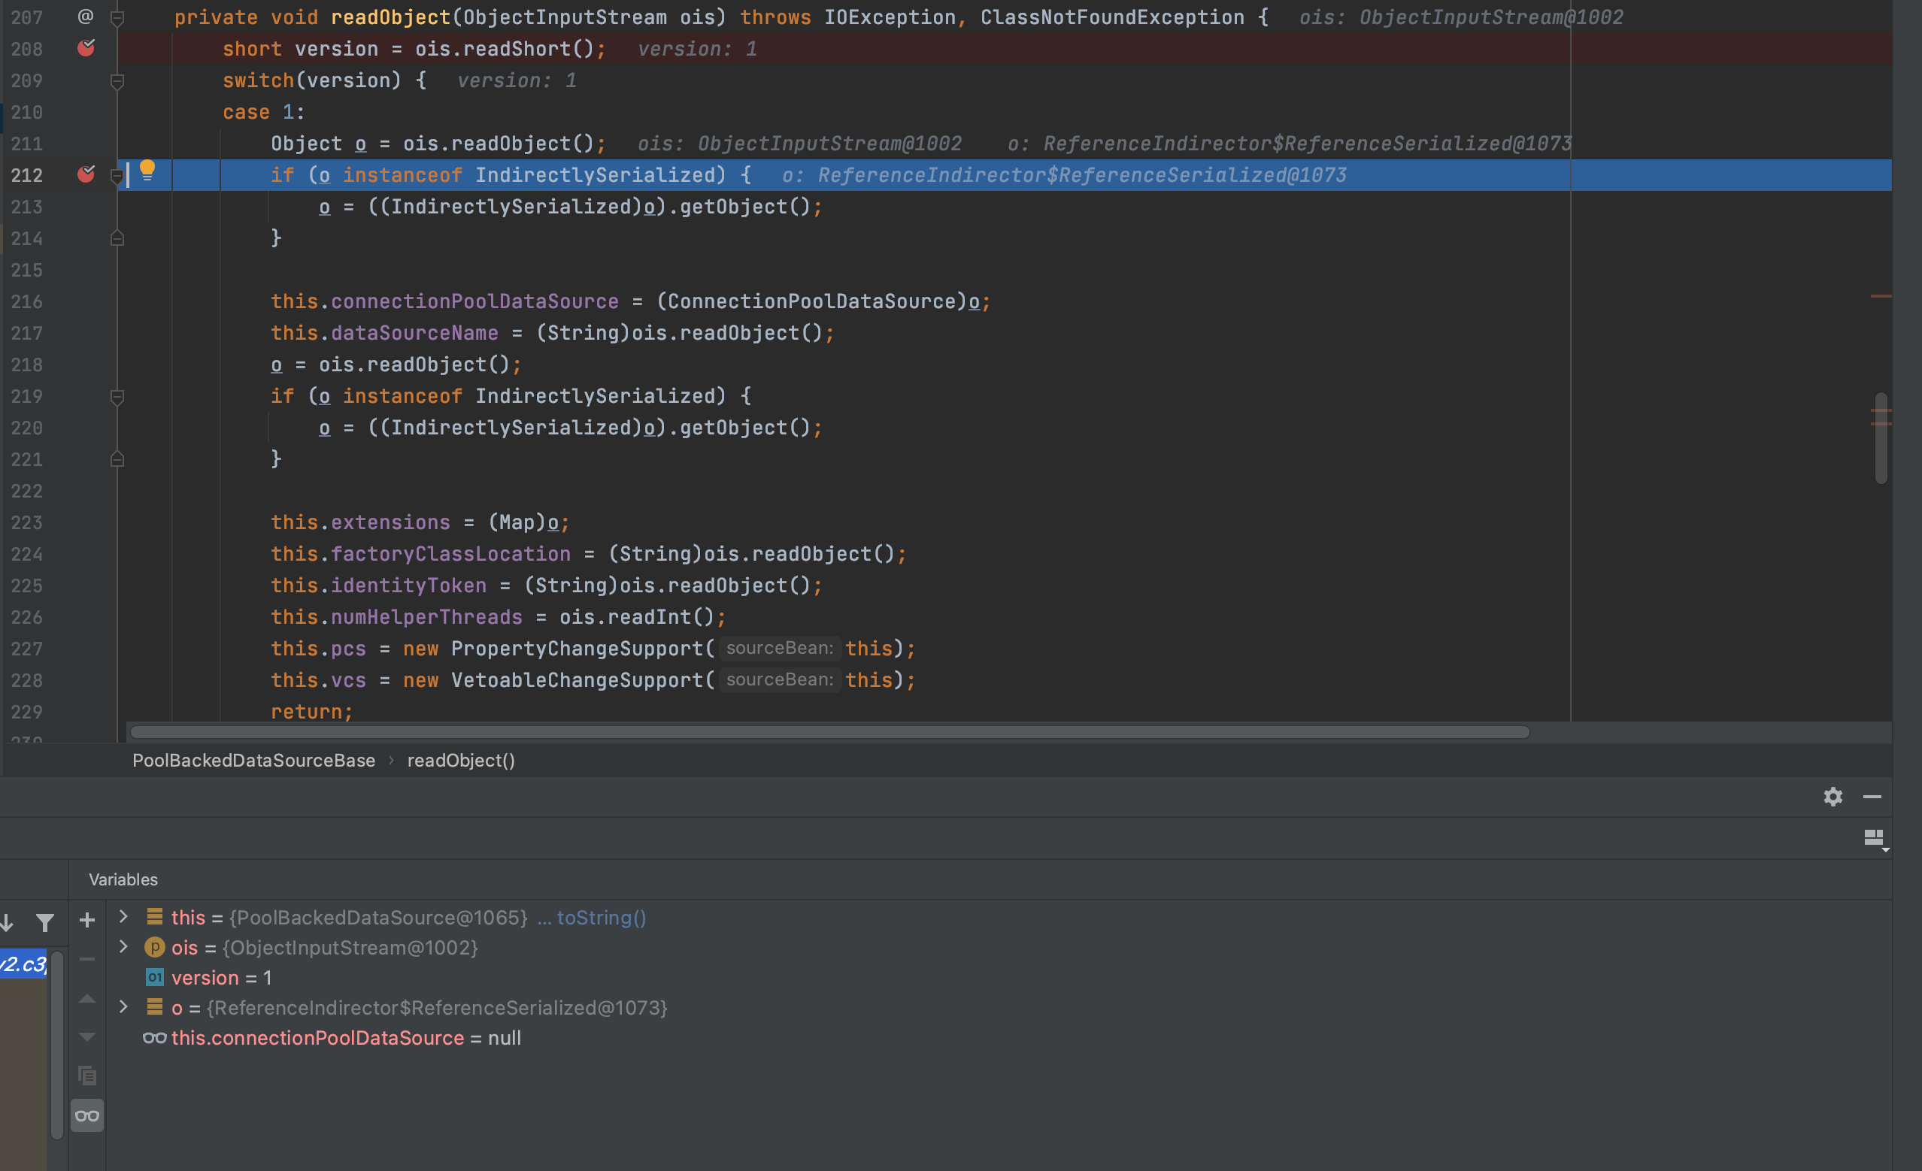Collapse the switch block fold at line 209
Image resolution: width=1922 pixels, height=1171 pixels.
[x=117, y=80]
